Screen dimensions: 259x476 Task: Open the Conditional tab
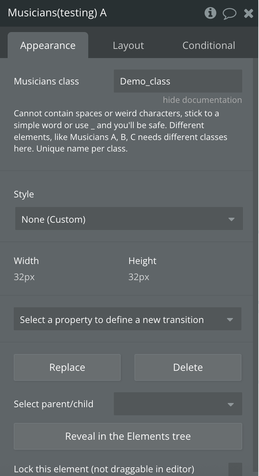click(x=209, y=45)
